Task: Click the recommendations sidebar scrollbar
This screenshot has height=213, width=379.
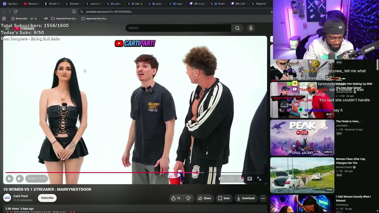Action: coord(378,65)
